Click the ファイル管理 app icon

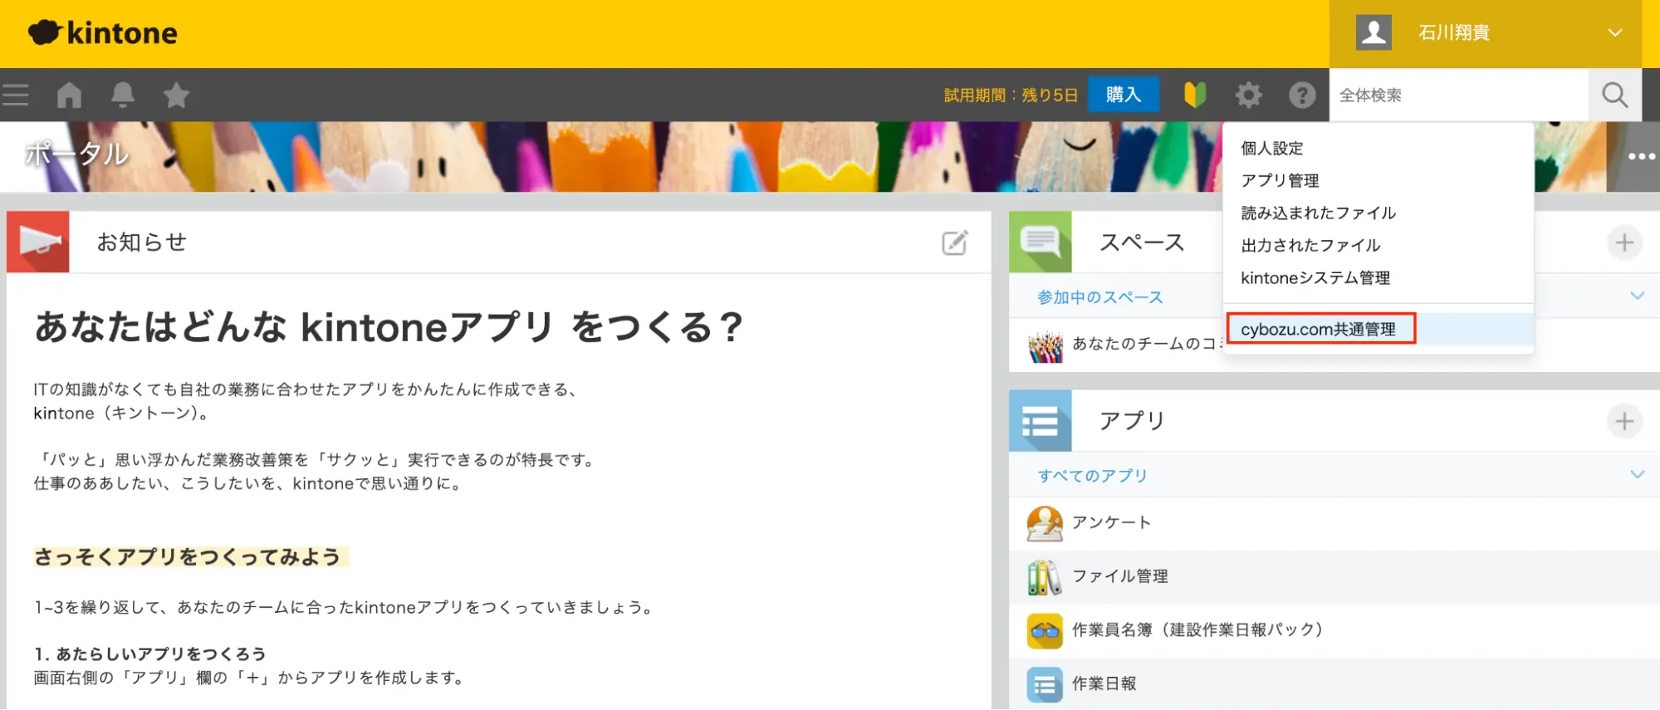click(x=1045, y=577)
